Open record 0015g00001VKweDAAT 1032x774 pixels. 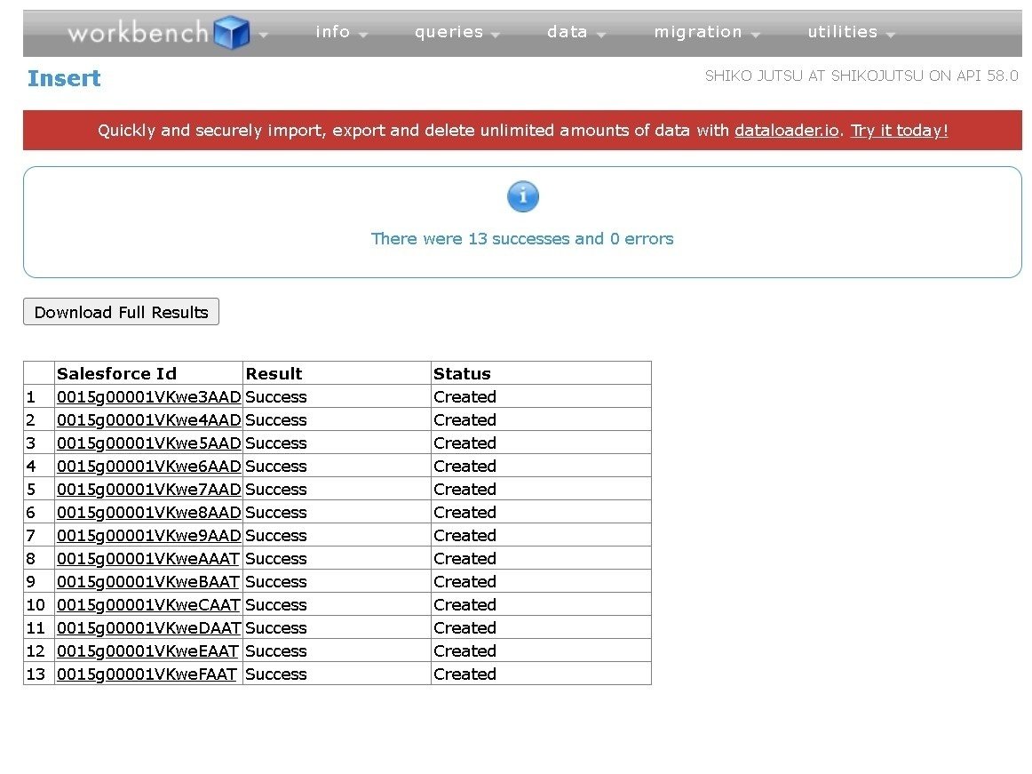pyautogui.click(x=148, y=627)
